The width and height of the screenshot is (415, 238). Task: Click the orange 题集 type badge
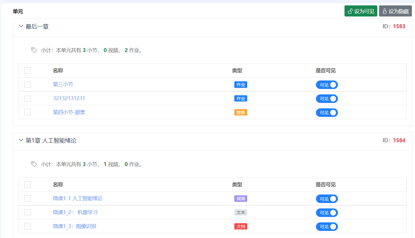[x=241, y=112]
